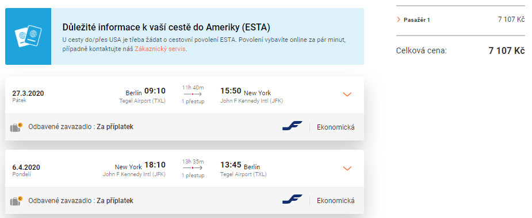The width and height of the screenshot is (532, 218).
Task: Expand the 27.3.2020 Berlín flight details chevron
Action: click(x=347, y=95)
